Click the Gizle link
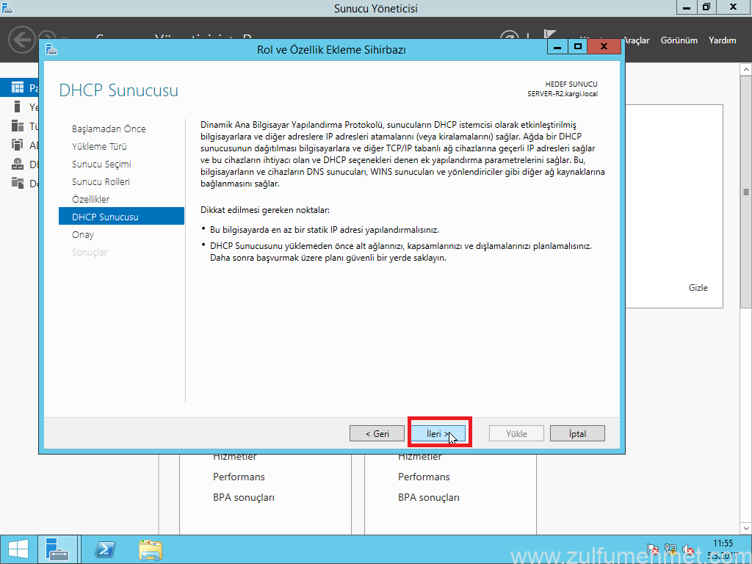This screenshot has width=752, height=564. coord(698,288)
